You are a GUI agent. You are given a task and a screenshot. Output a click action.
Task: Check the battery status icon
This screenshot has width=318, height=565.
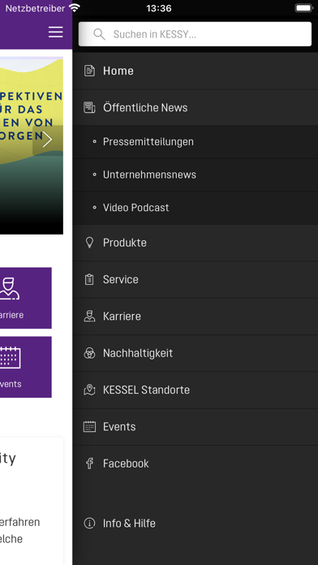point(303,8)
